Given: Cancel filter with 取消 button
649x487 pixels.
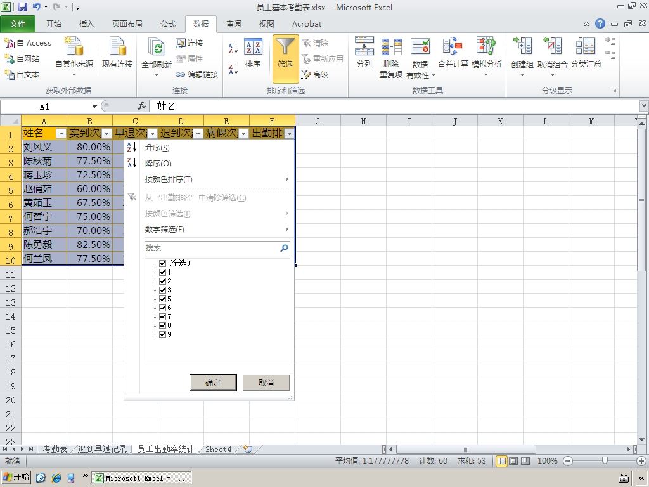Looking at the screenshot, I should coord(266,382).
